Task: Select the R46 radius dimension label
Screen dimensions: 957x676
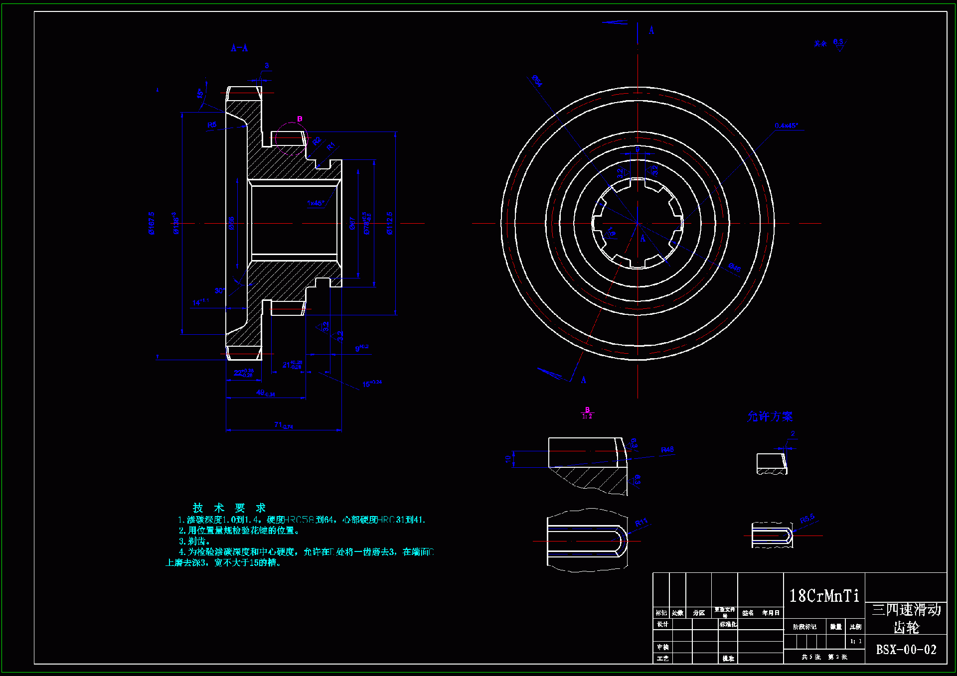Action: 667,450
